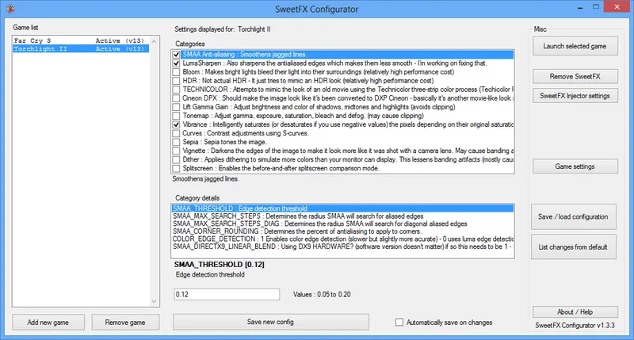Toggle the SMAA Anti-aliasing checkbox
This screenshot has height=340, width=634.
click(176, 55)
